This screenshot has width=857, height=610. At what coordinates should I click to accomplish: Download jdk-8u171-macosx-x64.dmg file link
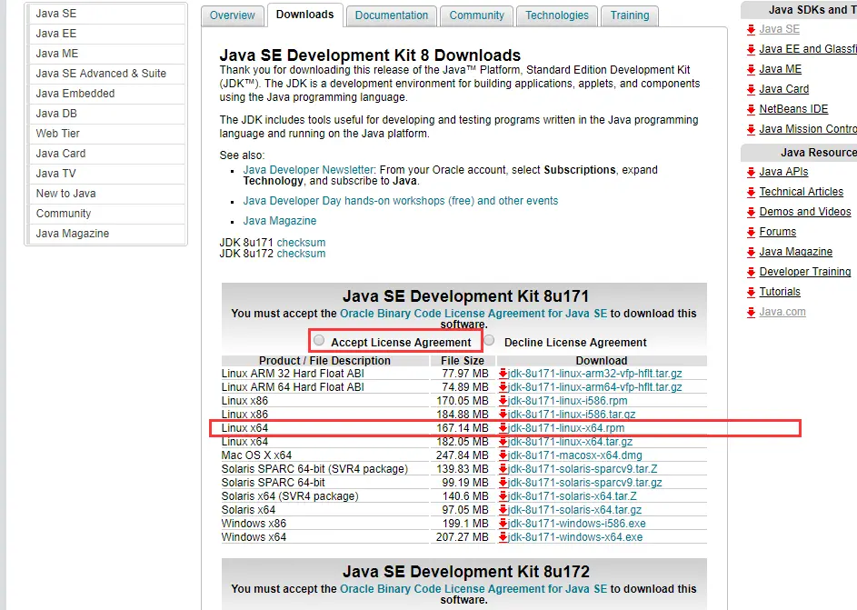575,455
